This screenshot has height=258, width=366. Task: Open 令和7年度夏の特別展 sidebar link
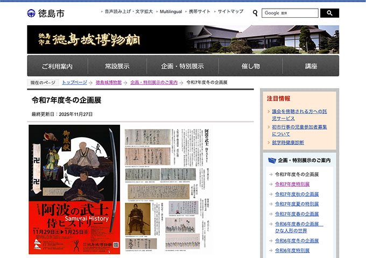click(x=297, y=204)
